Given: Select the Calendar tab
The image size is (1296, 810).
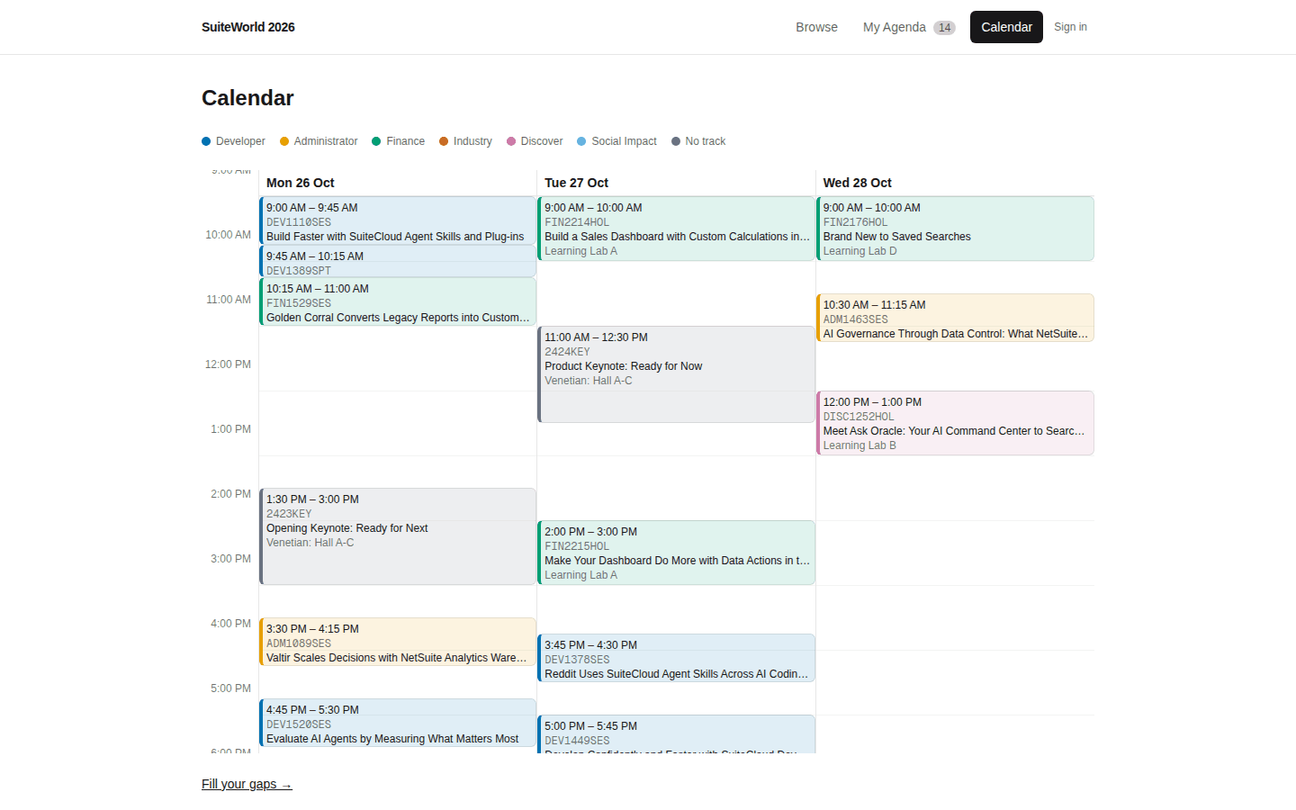Looking at the screenshot, I should (1006, 27).
